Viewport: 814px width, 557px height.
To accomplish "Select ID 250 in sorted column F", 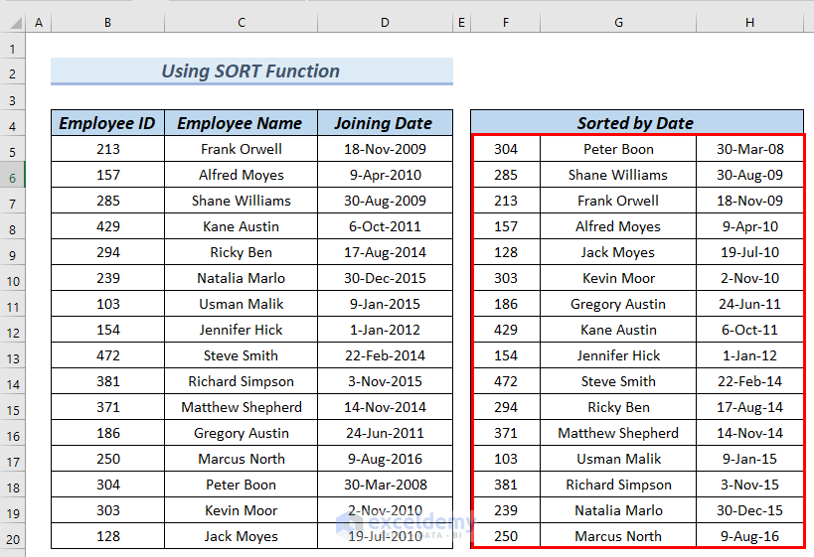I will (x=506, y=536).
